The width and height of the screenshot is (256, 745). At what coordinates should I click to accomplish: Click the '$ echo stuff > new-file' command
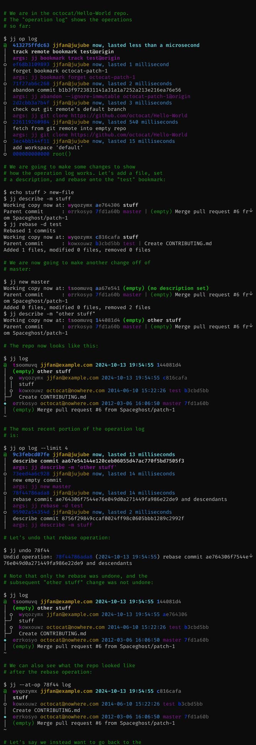click(39, 192)
